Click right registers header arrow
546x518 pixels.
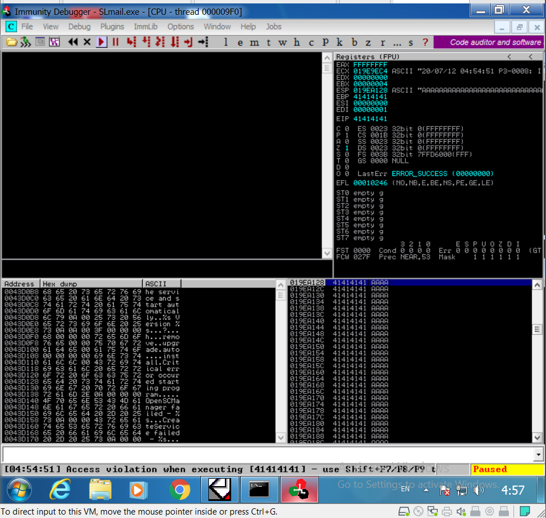click(x=531, y=56)
